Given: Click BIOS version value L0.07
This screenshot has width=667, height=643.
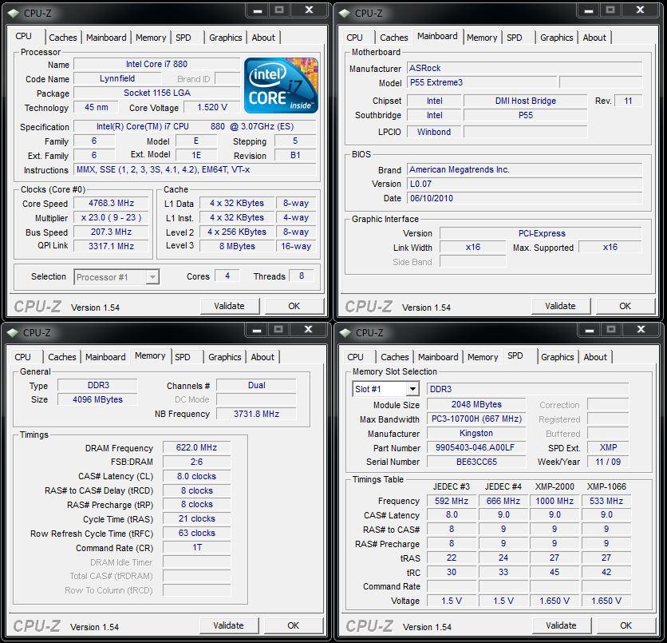Looking at the screenshot, I should 524,184.
